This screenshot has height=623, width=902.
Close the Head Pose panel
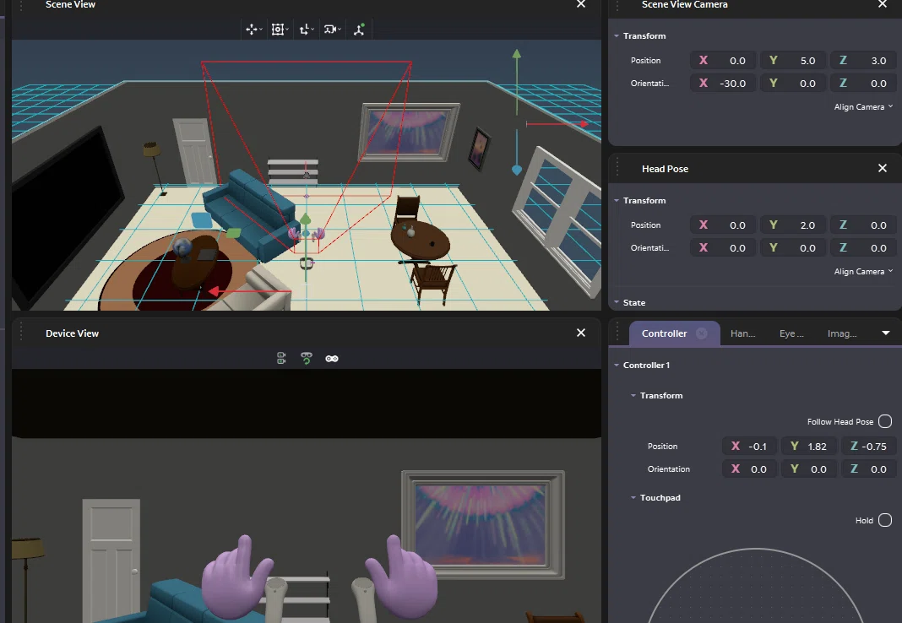(883, 168)
